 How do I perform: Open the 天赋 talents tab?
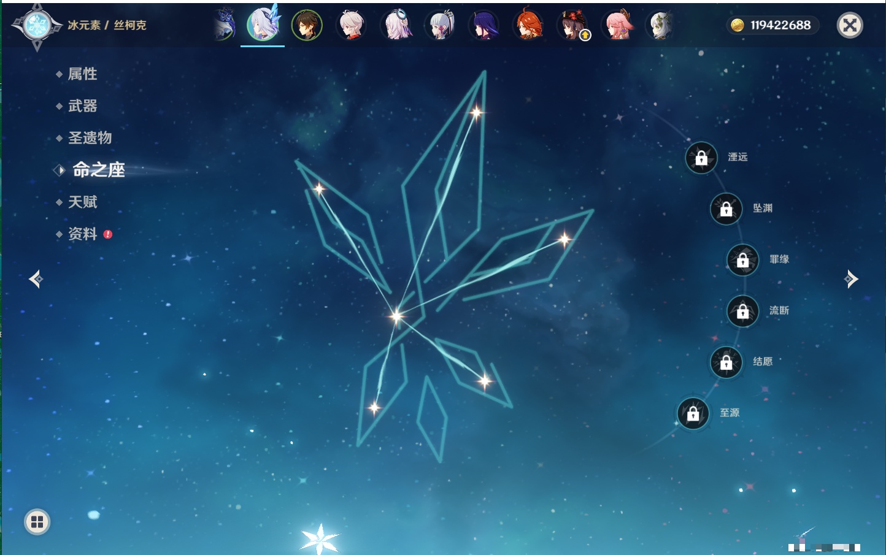tap(83, 202)
